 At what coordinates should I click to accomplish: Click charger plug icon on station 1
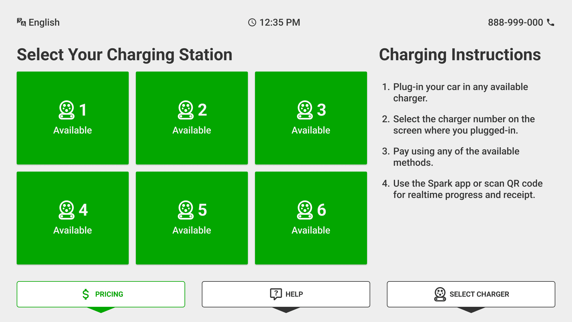click(x=66, y=110)
